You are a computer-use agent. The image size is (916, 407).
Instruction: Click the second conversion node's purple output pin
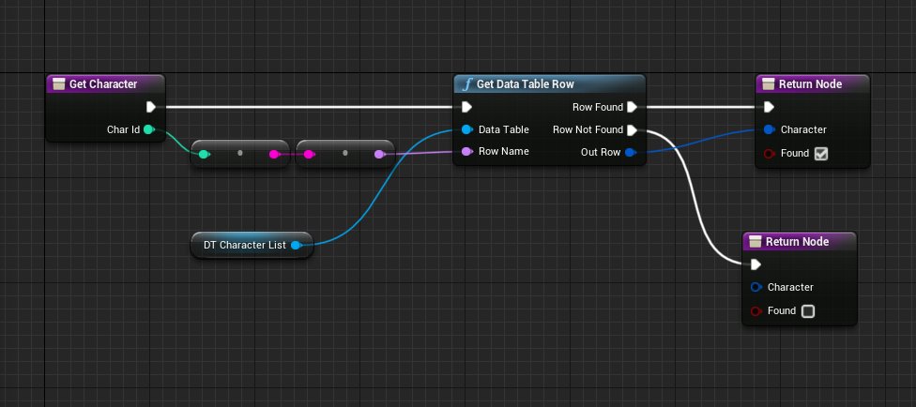379,153
